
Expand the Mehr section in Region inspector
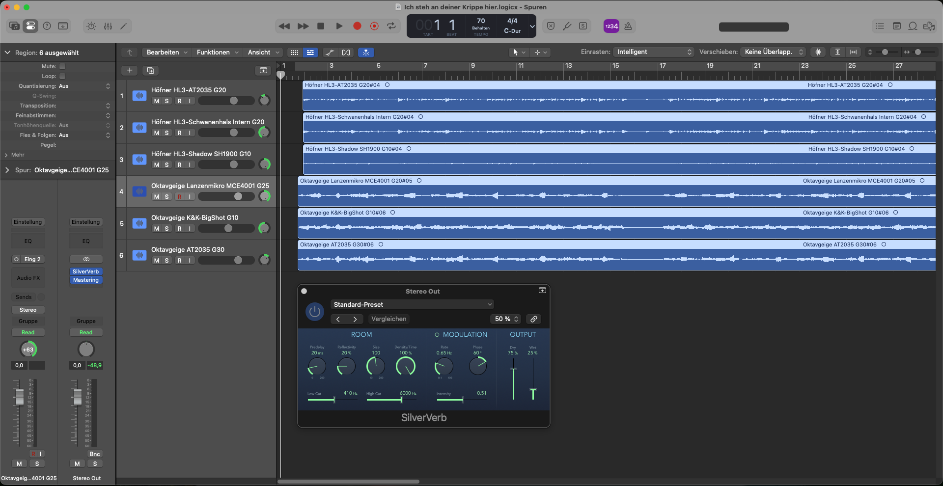pyautogui.click(x=15, y=155)
